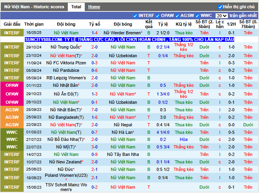259x193 pixels.
Task: Click Nữ Mỹ(T) team name
Action: [x=66, y=147]
